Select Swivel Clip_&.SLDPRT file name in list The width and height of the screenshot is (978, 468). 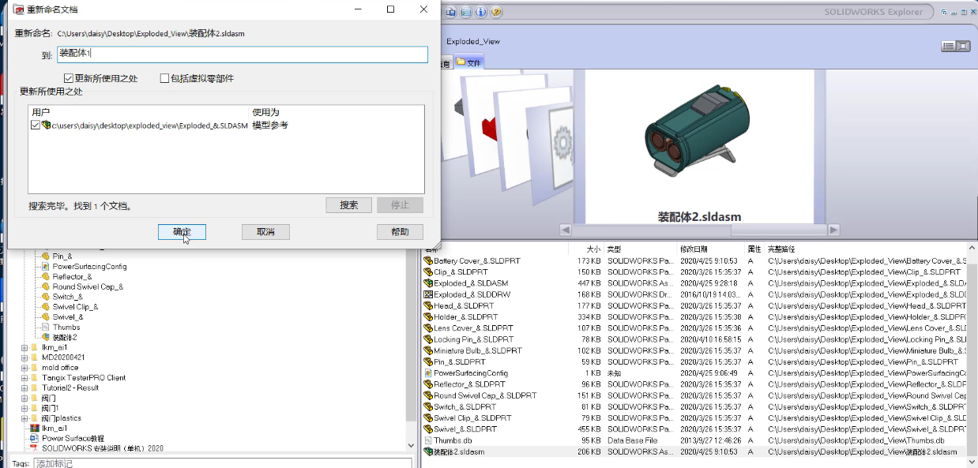point(472,417)
